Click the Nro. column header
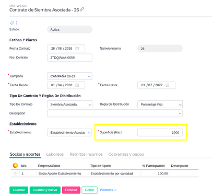212x196 pixels. [24, 166]
